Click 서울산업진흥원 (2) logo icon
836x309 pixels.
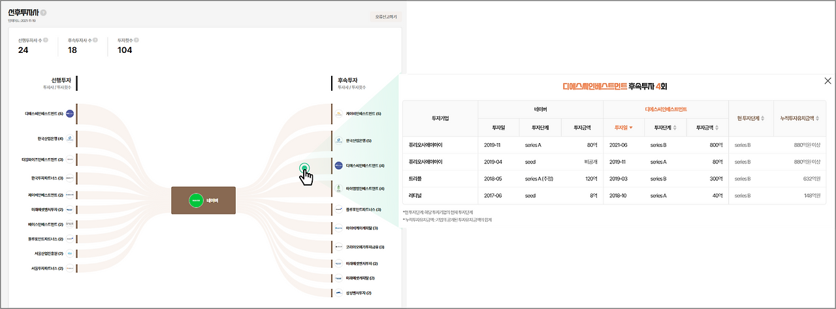click(70, 253)
